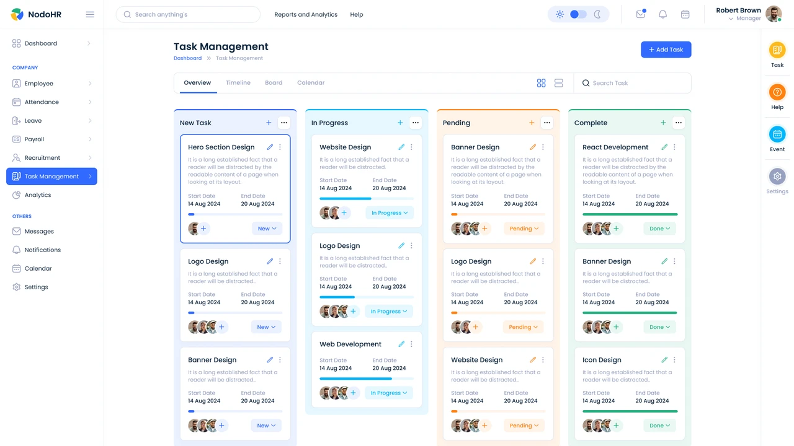Open Pending column three-dot menu
The height and width of the screenshot is (446, 794).
(547, 123)
